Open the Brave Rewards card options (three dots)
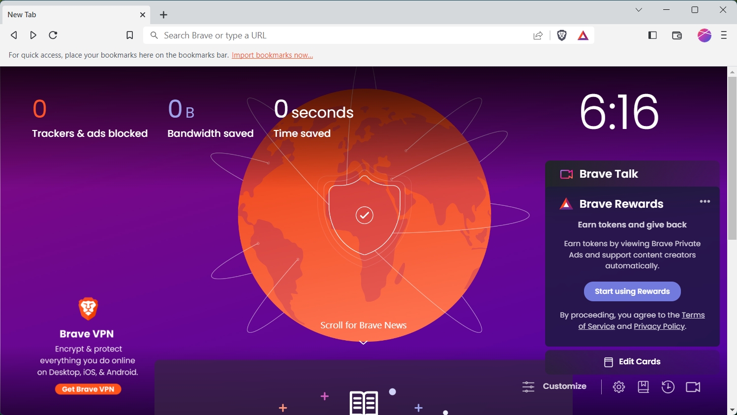This screenshot has width=737, height=415. coord(705,201)
